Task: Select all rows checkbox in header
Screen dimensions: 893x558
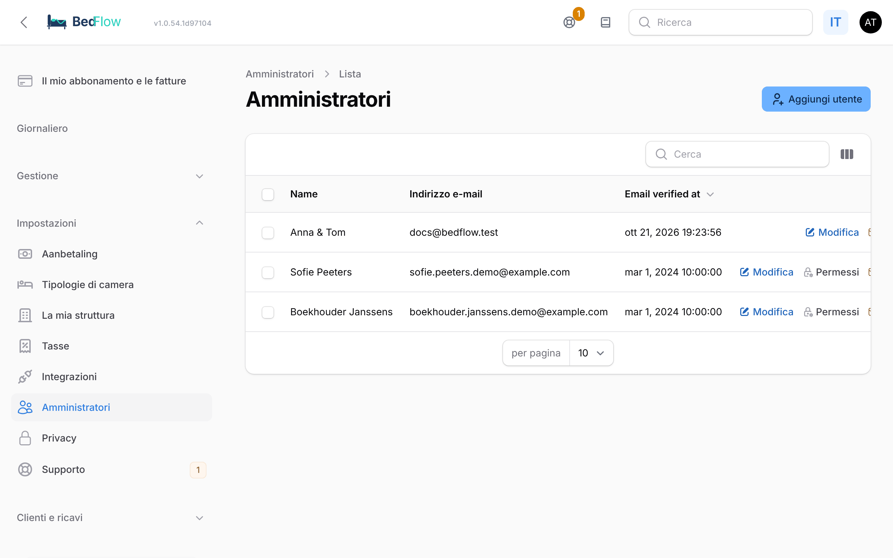Action: point(268,194)
